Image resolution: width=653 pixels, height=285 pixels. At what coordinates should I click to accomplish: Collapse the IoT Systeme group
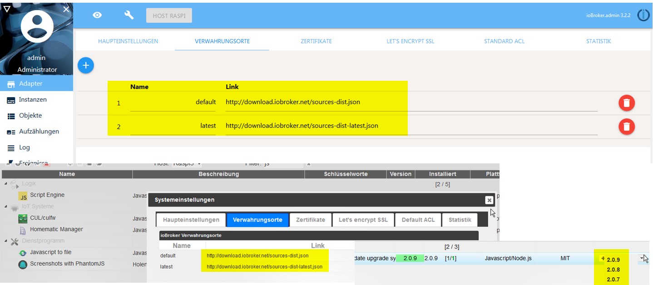6,206
